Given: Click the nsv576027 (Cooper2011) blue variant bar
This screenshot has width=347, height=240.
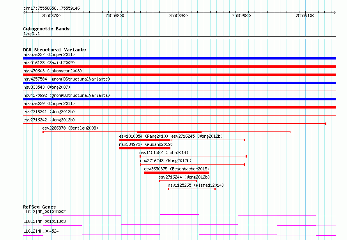Looking at the screenshot, I should pyautogui.click(x=179, y=58).
